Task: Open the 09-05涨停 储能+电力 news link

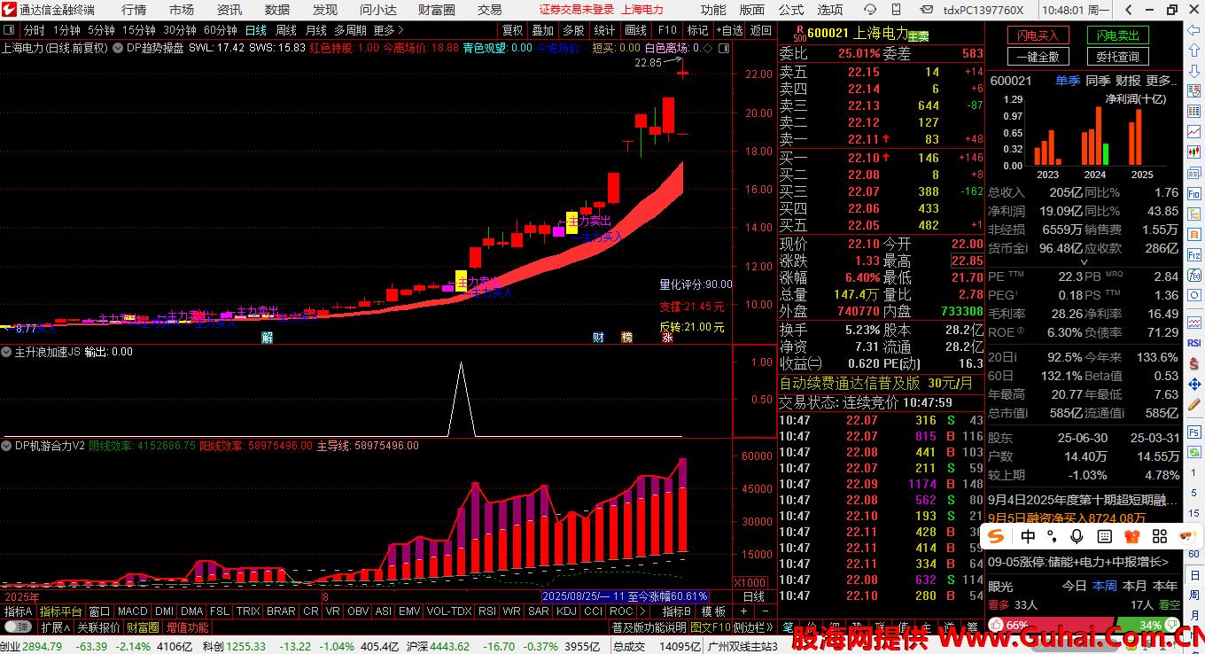Action: point(1078,562)
